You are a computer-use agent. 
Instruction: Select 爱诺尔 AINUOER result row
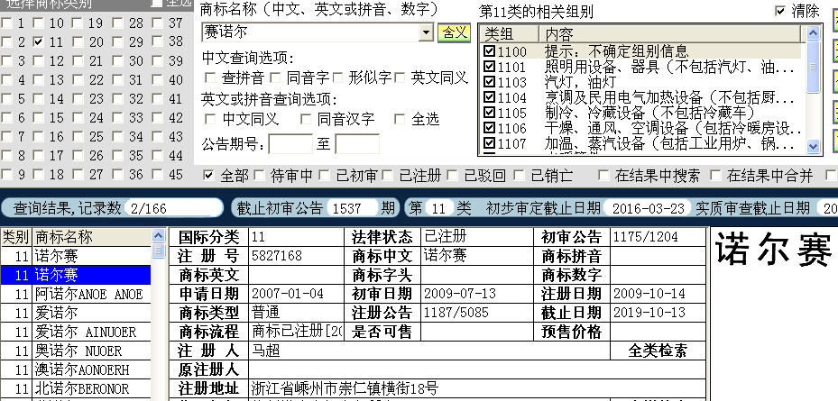tap(76, 333)
